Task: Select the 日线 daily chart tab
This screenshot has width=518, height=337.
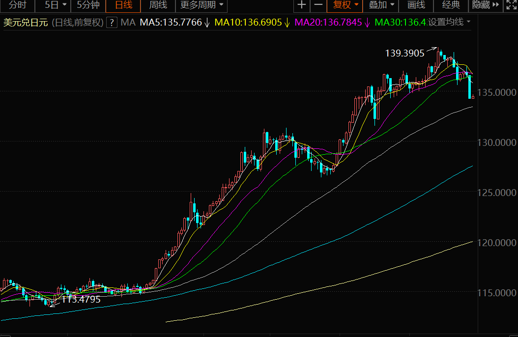Action: click(123, 5)
